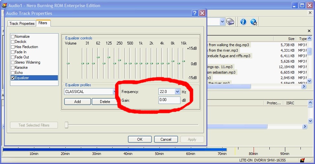Click the burn icon in the status bar
Viewport: 315px width, 164px height.
(302, 160)
